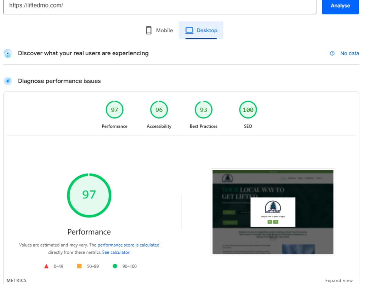Click the SEO label

point(248,126)
